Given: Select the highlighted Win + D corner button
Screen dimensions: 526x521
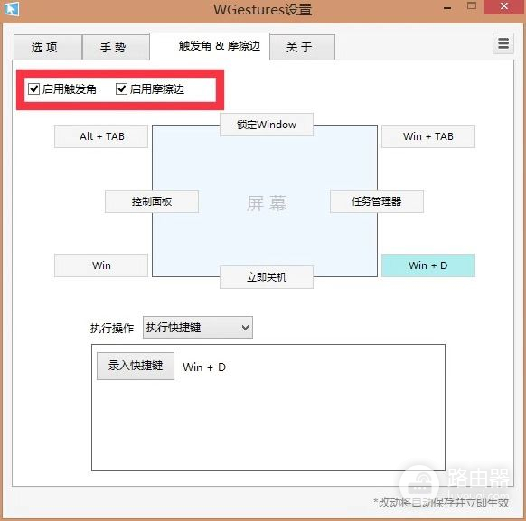Looking at the screenshot, I should click(428, 265).
